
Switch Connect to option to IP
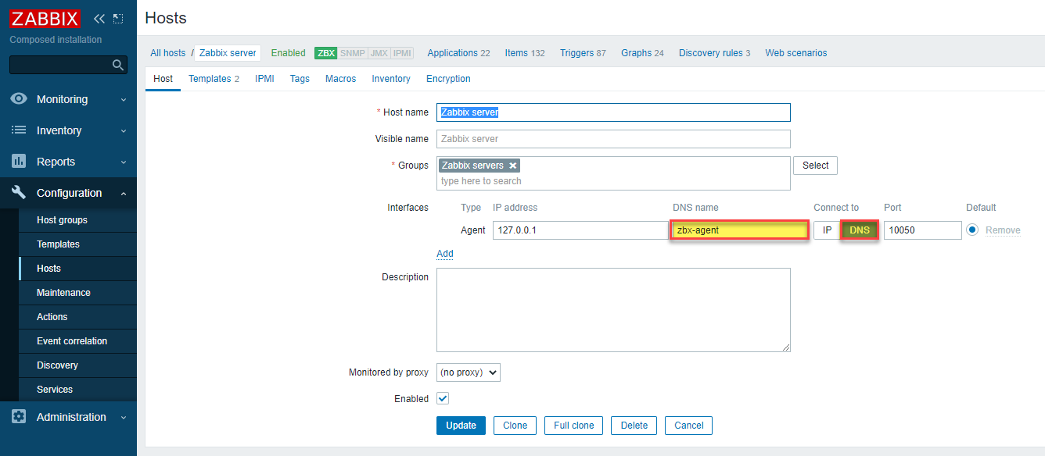(x=827, y=230)
